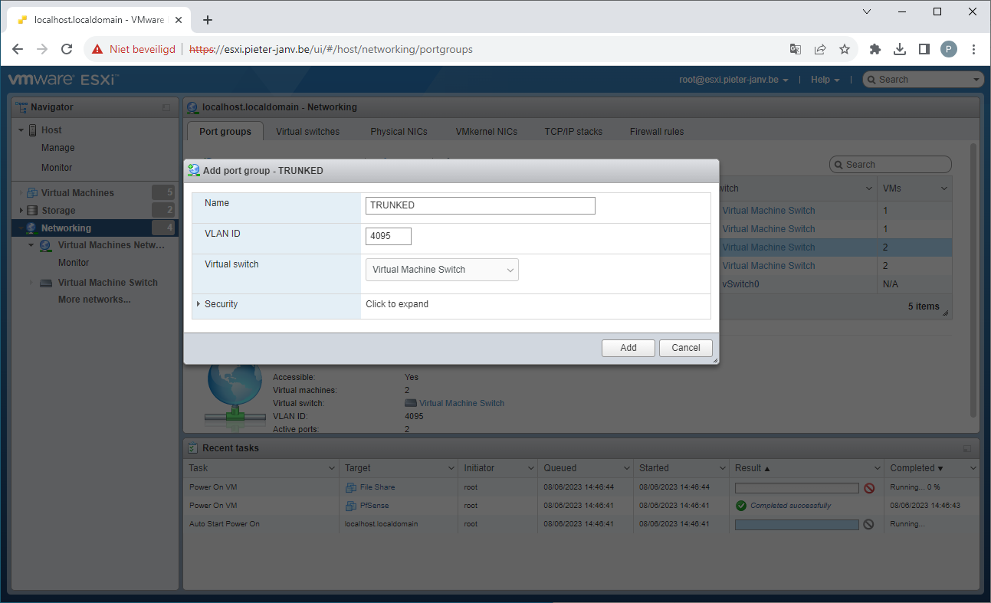Switch to the Virtual switches tab

pyautogui.click(x=307, y=132)
